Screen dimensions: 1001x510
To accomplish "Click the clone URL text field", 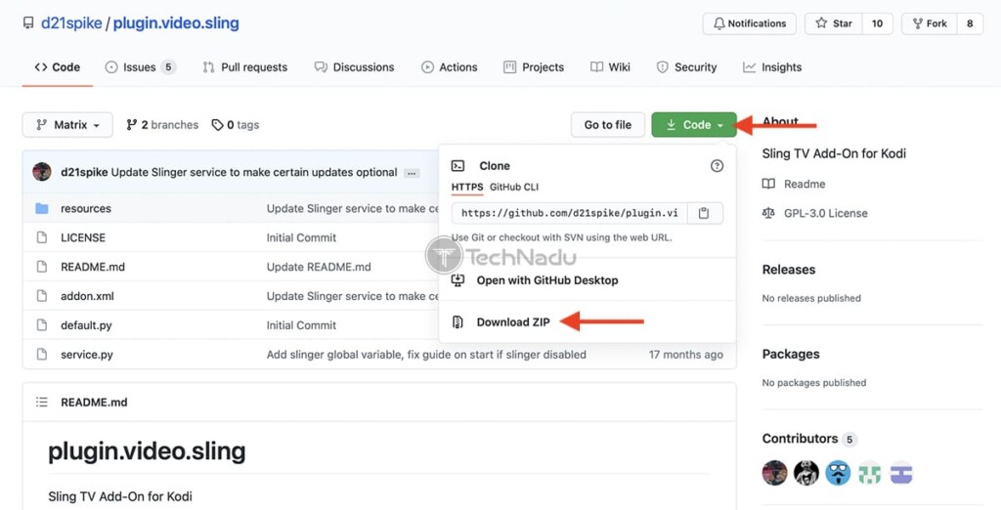I will [x=570, y=213].
